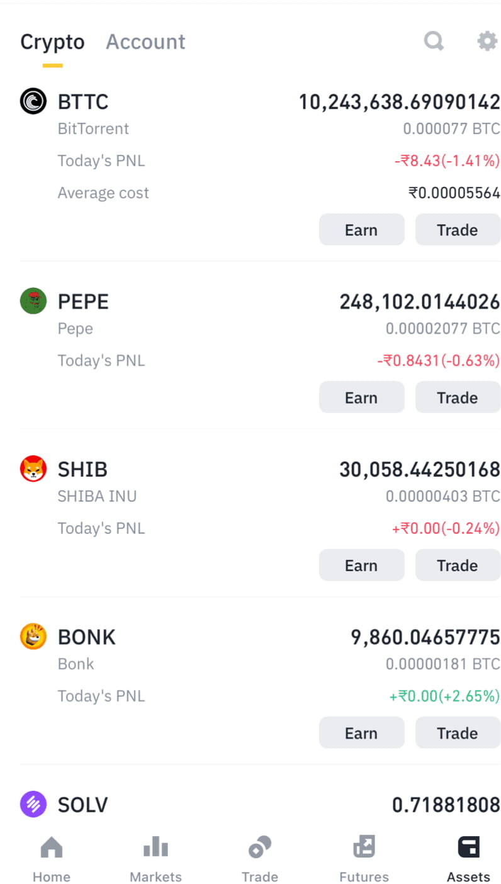Open BTTC balance amount 10,243,638.69090142
This screenshot has height=884, width=501.
click(x=399, y=102)
